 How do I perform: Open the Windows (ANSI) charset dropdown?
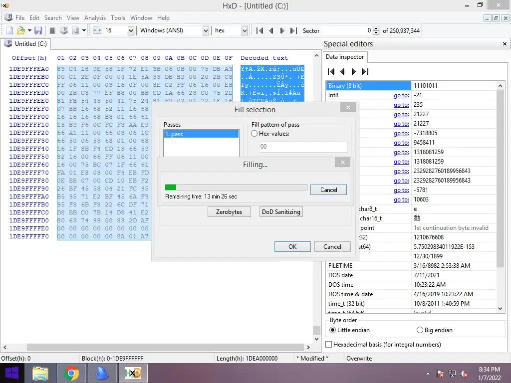[206, 30]
